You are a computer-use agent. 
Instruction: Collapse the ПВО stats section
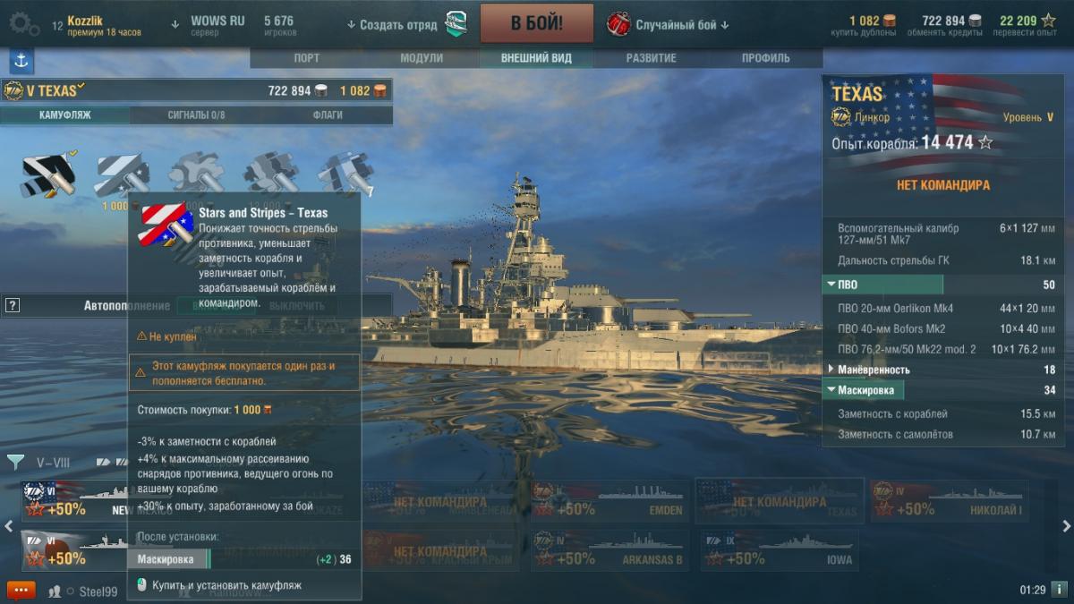click(x=882, y=285)
